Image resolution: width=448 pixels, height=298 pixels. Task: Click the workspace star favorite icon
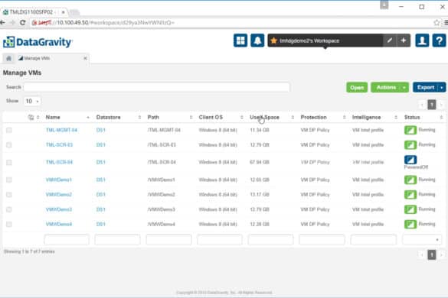click(273, 40)
